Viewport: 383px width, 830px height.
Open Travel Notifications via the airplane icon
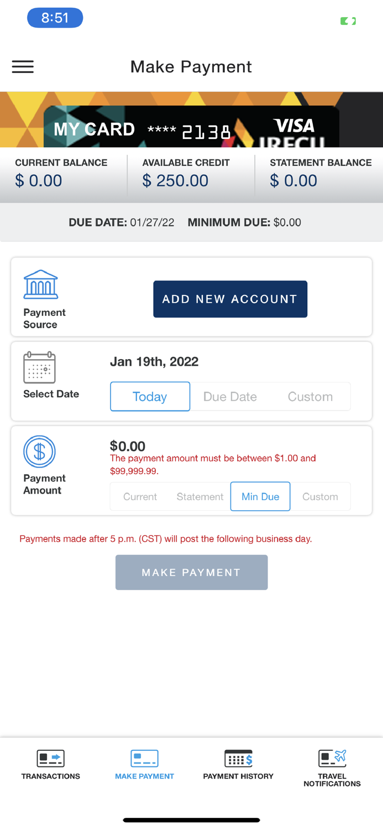(332, 759)
